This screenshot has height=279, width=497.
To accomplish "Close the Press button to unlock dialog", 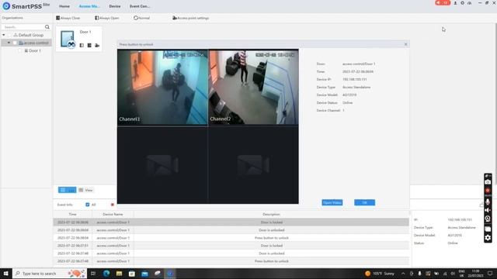I will (405, 44).
